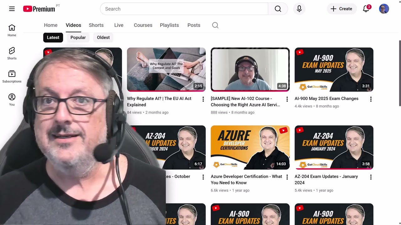Play the AI-102 sample course thumbnail
The image size is (401, 225).
click(x=250, y=69)
